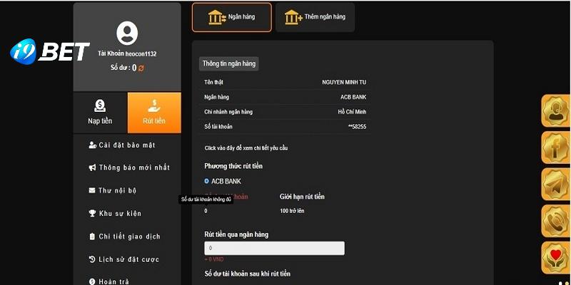Open the Thêm ngân hàng tab

point(315,17)
